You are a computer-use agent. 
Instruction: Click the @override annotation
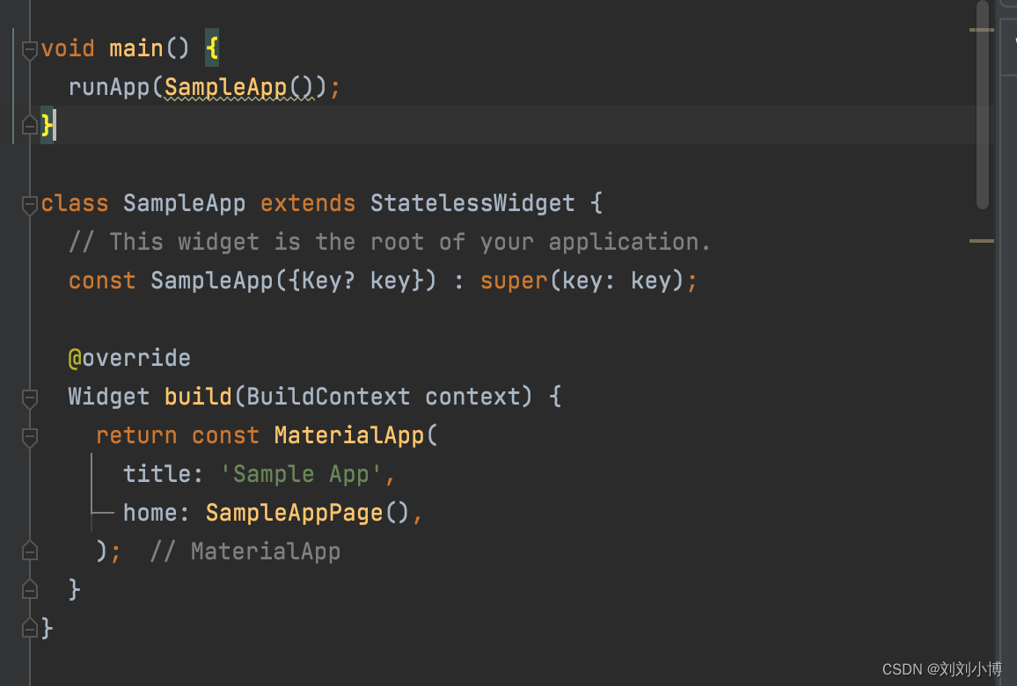(x=129, y=358)
